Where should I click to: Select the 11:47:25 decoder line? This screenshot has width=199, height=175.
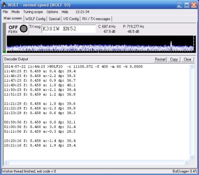[40, 80]
